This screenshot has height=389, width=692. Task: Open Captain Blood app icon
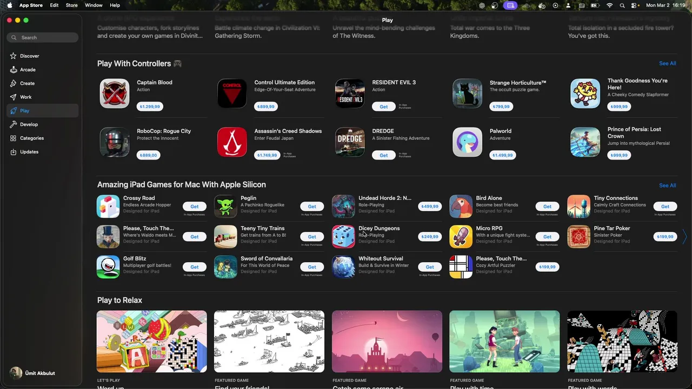(x=115, y=93)
